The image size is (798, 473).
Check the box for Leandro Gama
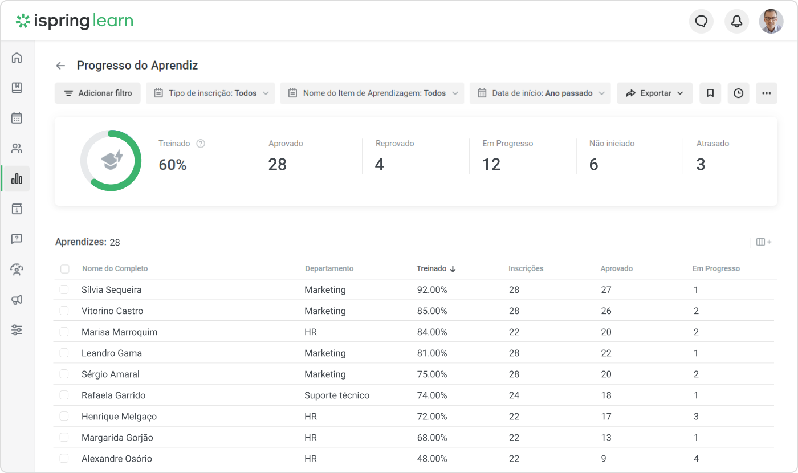click(x=64, y=353)
